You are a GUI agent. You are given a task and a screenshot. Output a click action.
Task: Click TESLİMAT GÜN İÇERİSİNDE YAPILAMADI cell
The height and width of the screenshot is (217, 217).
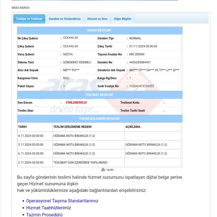[x=88, y=162]
